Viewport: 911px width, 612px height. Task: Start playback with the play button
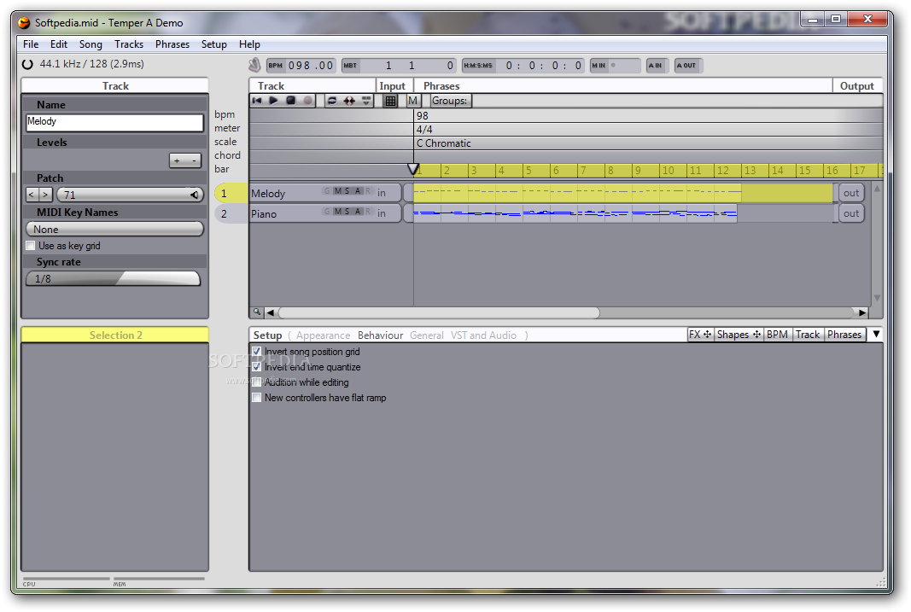coord(274,101)
